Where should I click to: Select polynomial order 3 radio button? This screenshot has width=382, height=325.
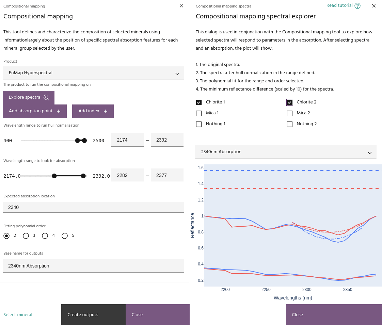tap(26, 235)
